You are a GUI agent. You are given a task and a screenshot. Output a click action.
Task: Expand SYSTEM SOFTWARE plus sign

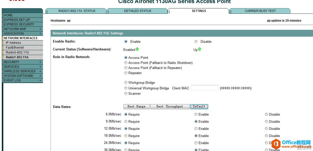[x=40, y=76]
